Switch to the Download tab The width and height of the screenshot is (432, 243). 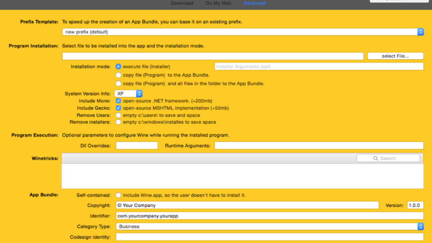(x=182, y=3)
